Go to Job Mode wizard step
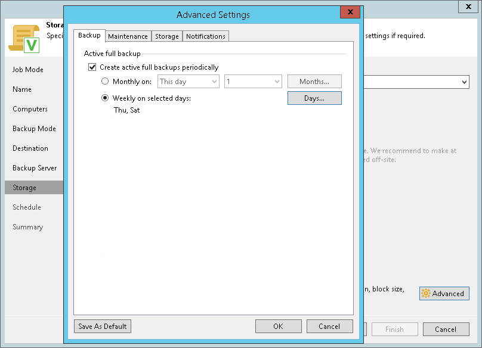This screenshot has width=482, height=348. coord(28,70)
